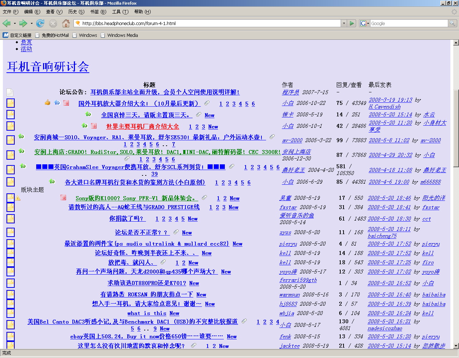Click the Firefox throbber activity icon
The height and width of the screenshot is (358, 459).
(x=454, y=12)
